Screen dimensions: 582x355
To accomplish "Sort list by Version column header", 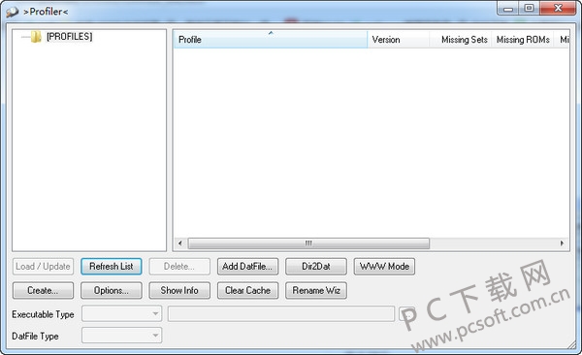I will click(x=399, y=40).
